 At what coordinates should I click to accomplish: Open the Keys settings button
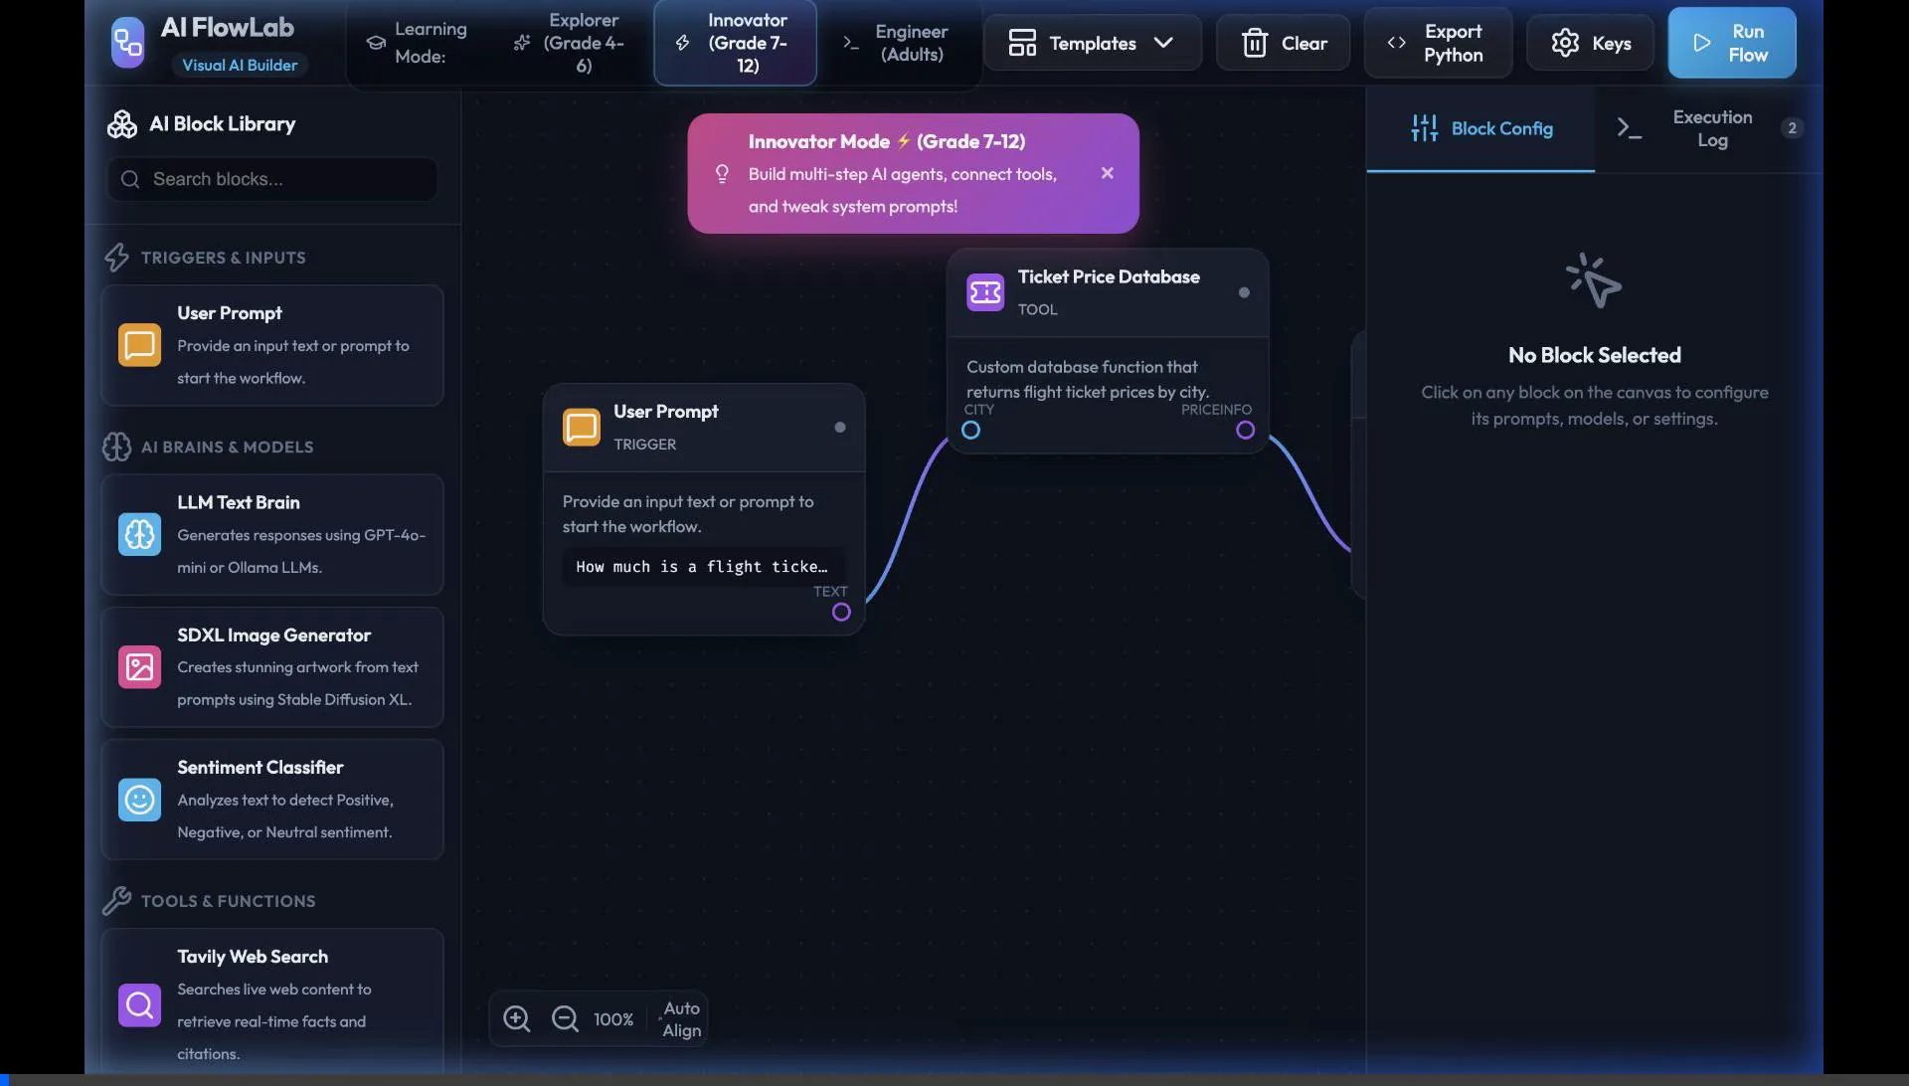pos(1590,43)
